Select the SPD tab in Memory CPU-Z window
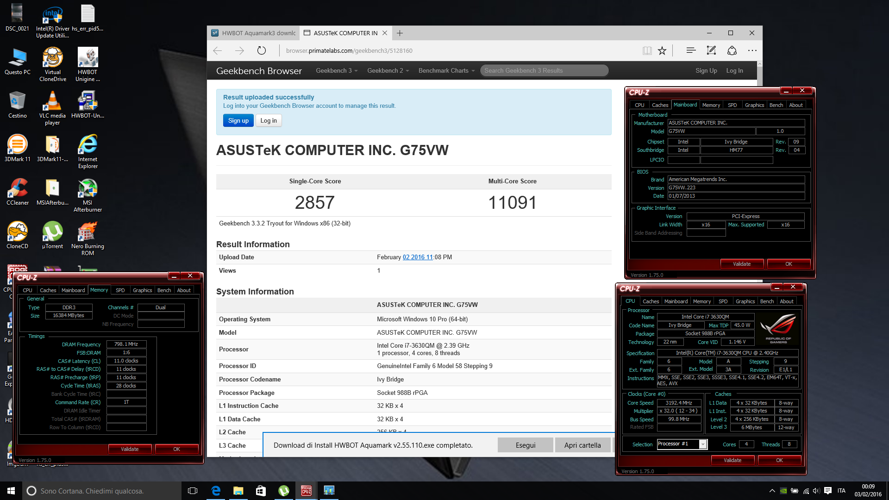The height and width of the screenshot is (500, 889). 120,290
